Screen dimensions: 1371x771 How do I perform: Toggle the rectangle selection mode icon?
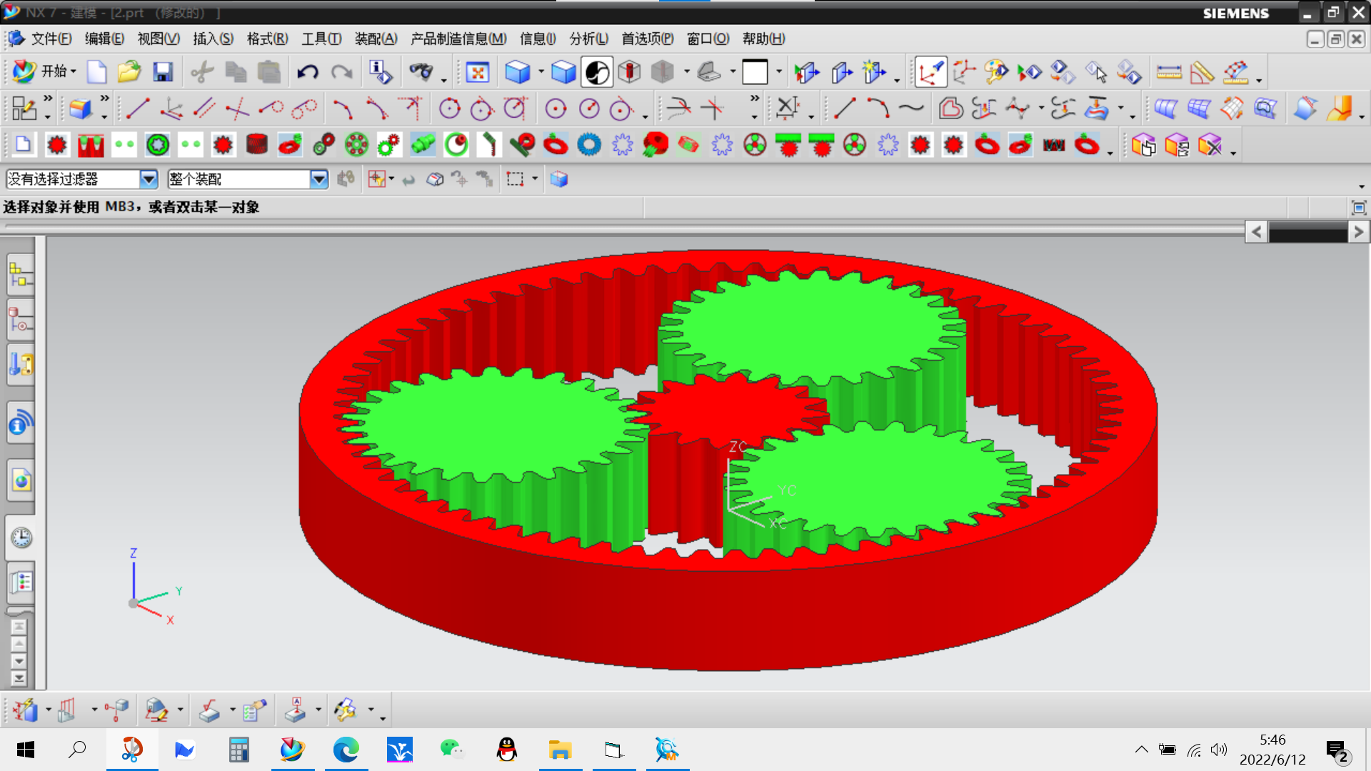pyautogui.click(x=515, y=179)
